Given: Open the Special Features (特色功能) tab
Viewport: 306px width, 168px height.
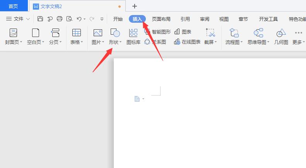Looking at the screenshot, I should [297, 19].
